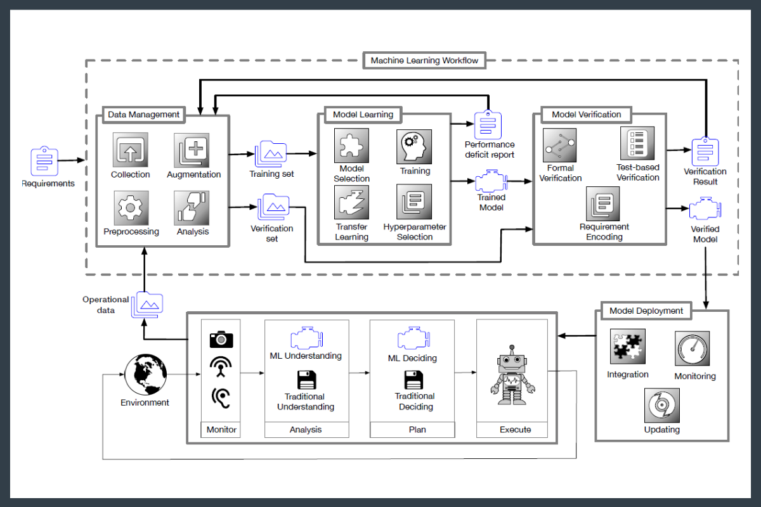Select the camera icon in the Monitor column
This screenshot has width=761, height=507.
pyautogui.click(x=221, y=339)
